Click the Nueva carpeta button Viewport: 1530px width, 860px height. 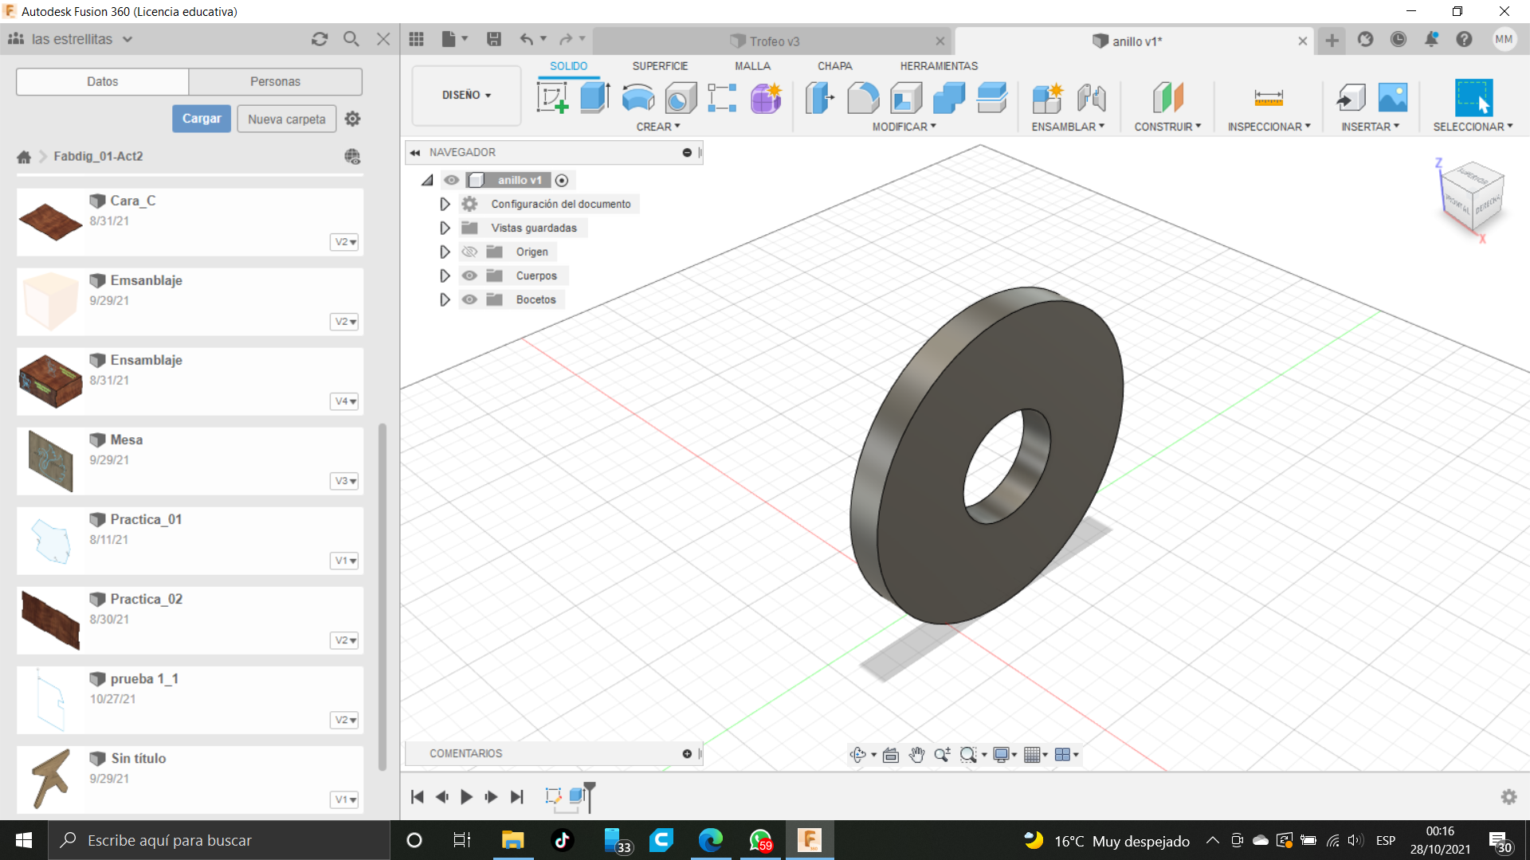(286, 119)
